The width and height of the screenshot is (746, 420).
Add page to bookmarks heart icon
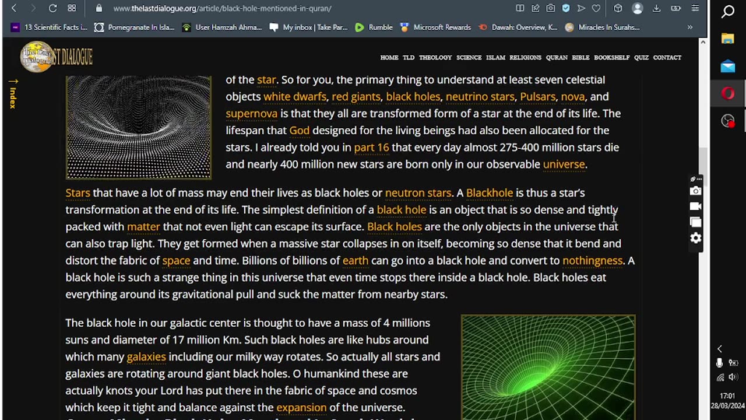coord(596,8)
